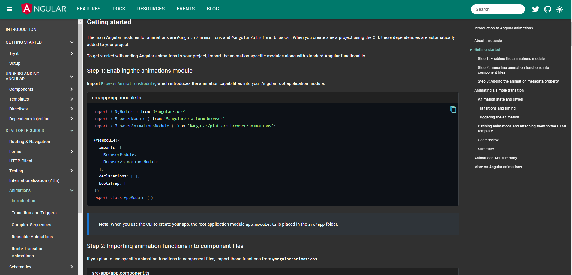Viewport: 572px width, 275px height.
Task: Jump to Triggering the animation
Action: 499,117
